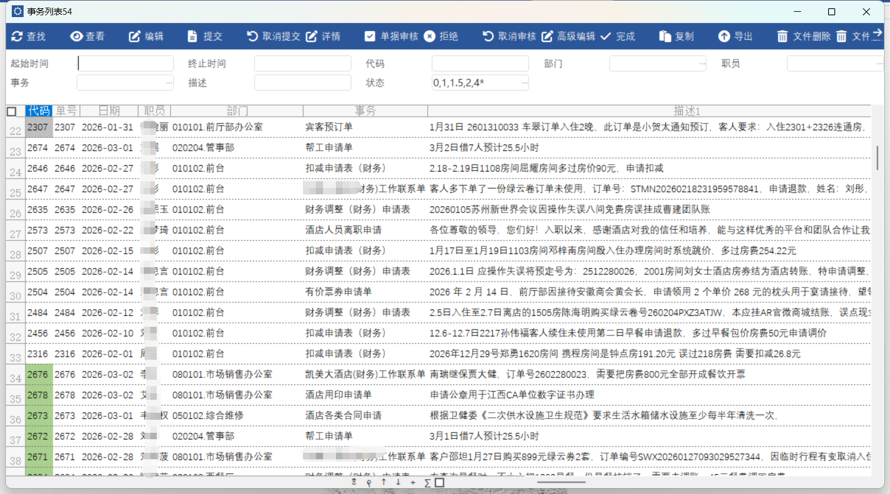The image size is (890, 494).
Task: Click the 复制 copy icon
Action: point(665,37)
